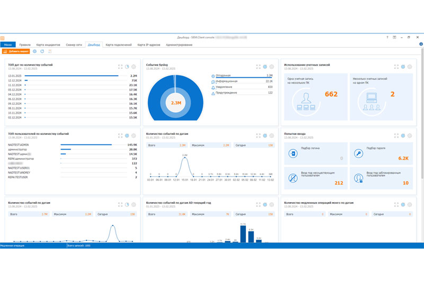Click blue circle icon of AD текущий год
The width and height of the screenshot is (424, 282).
pos(265,205)
